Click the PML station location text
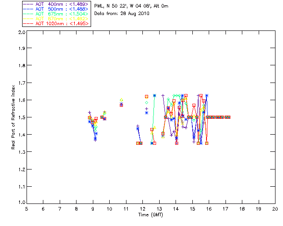Image resolution: width=283 pixels, height=226 pixels. point(131,6)
